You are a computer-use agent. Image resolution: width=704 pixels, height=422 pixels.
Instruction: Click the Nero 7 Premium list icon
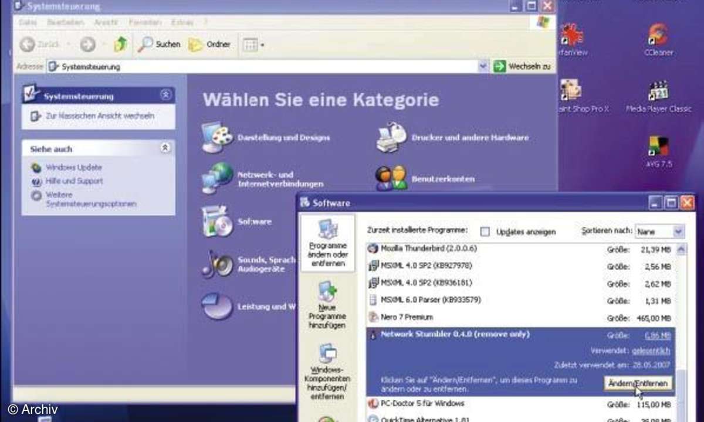[x=373, y=317]
